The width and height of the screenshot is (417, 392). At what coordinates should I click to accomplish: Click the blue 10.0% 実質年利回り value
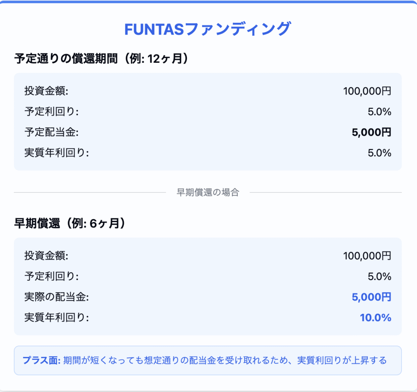click(375, 317)
